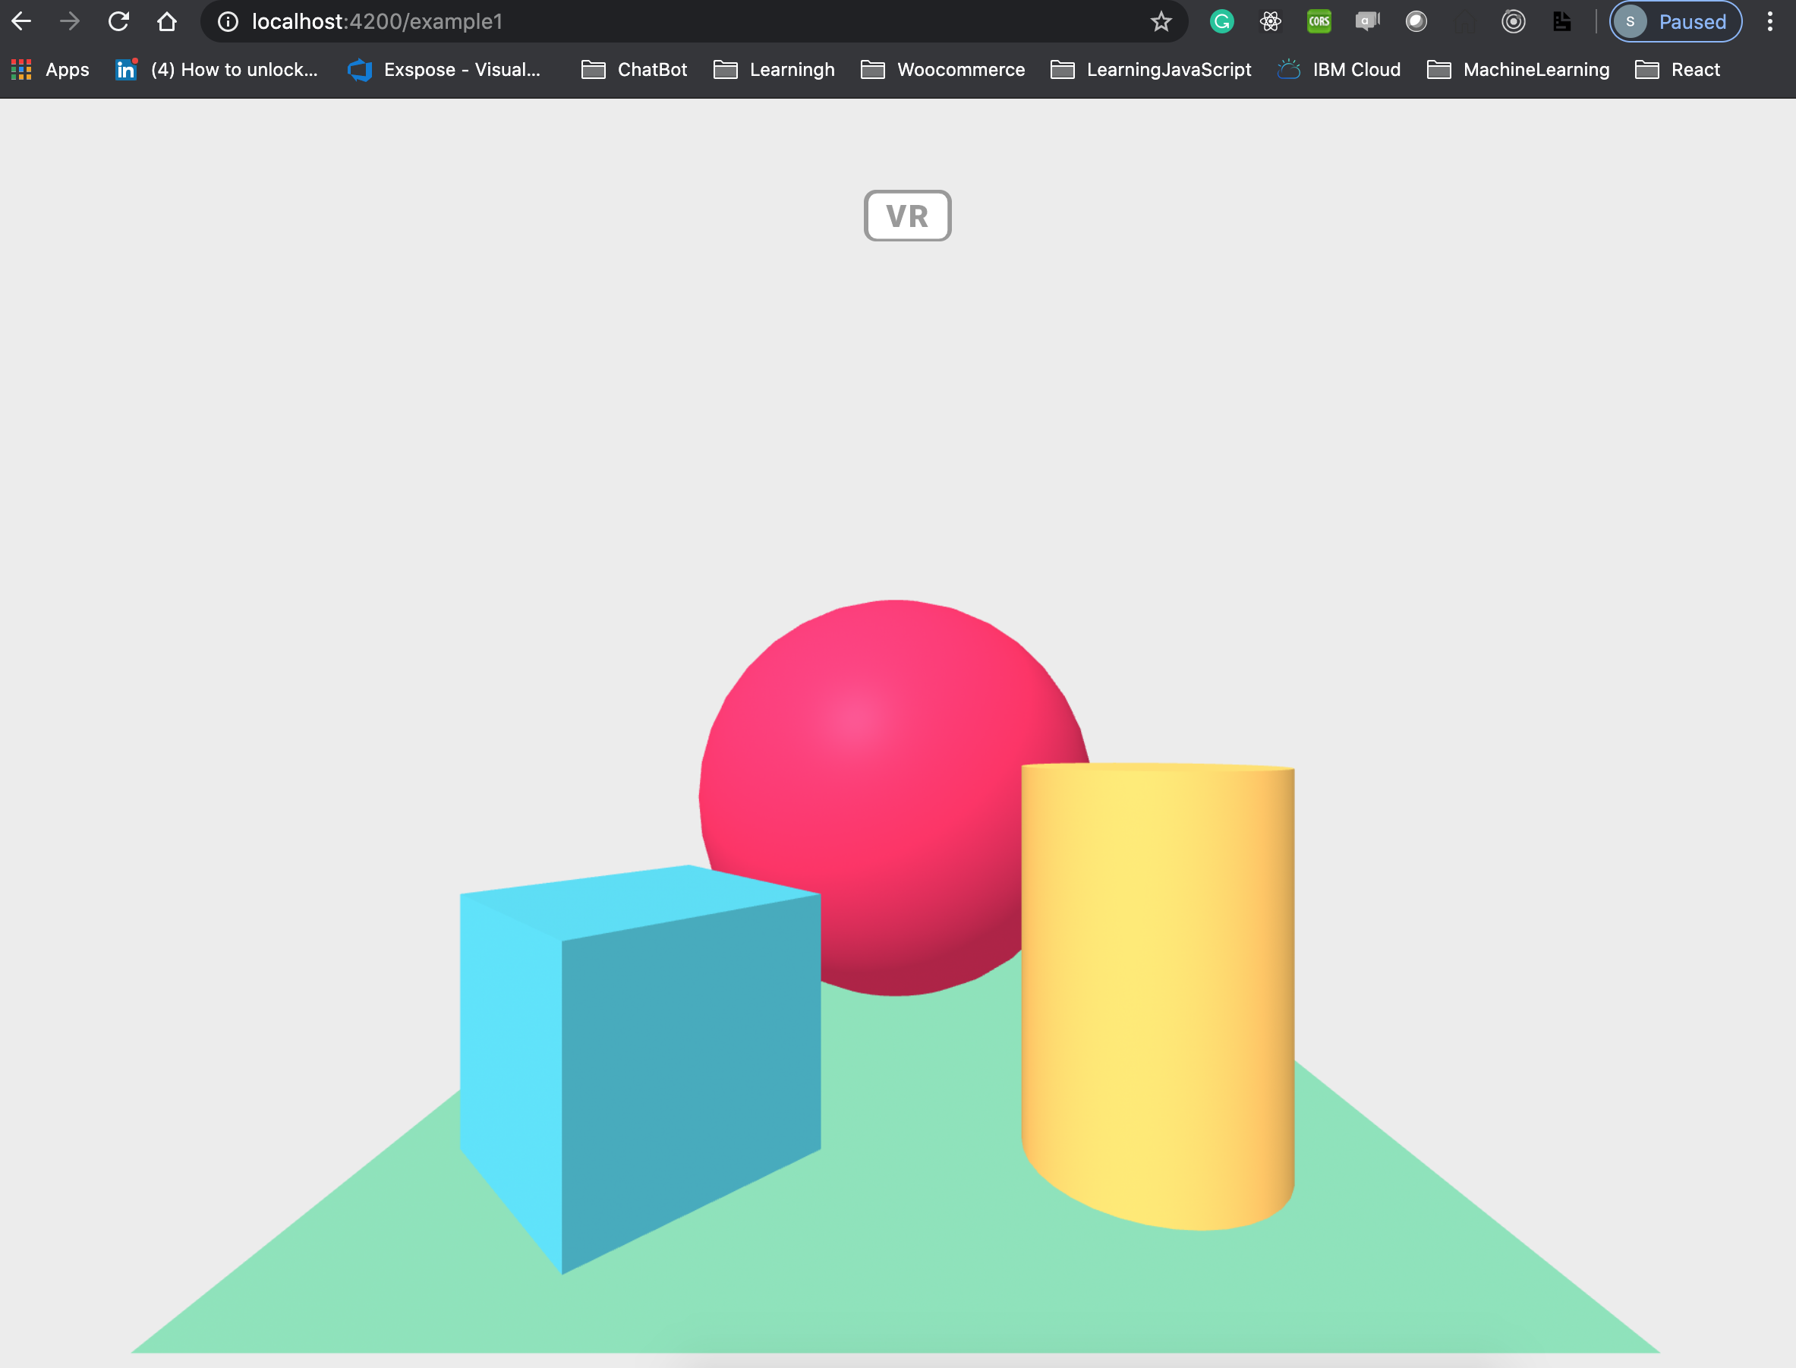1796x1368 pixels.
Task: Open the ChatBot bookmarks folder
Action: click(635, 70)
